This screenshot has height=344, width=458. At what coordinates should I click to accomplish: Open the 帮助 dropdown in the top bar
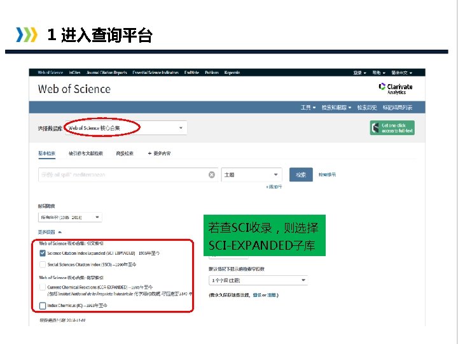click(379, 73)
